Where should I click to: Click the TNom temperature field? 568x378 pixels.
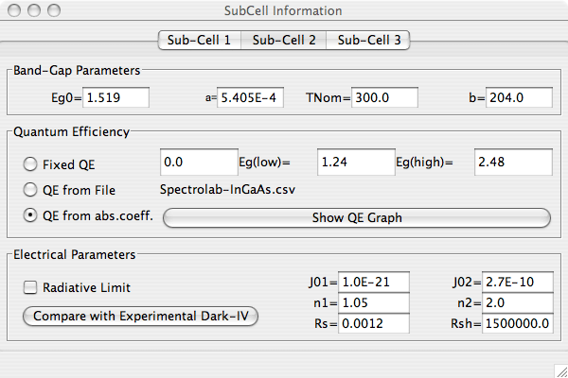pos(385,96)
